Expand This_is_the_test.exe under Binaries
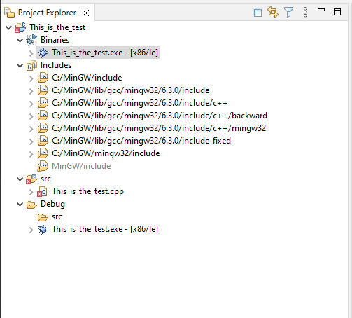 pos(31,53)
